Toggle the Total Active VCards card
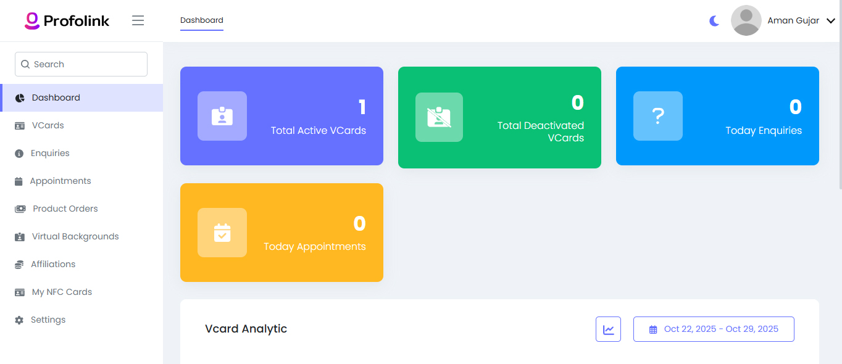The height and width of the screenshot is (364, 842). [281, 116]
